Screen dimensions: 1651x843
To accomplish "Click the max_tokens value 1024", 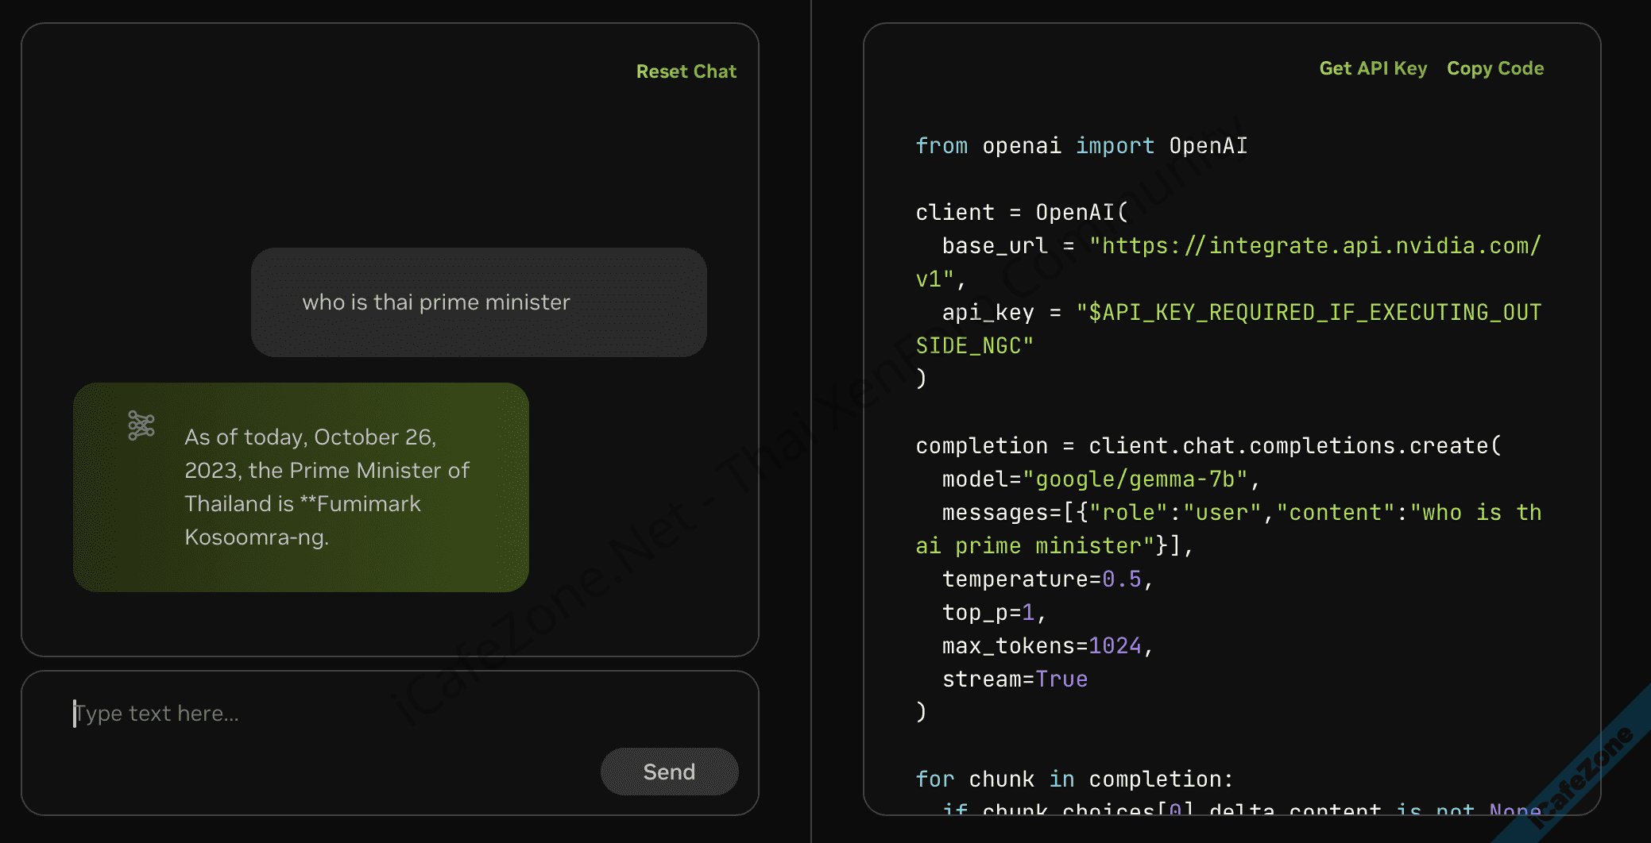I will (x=1114, y=646).
